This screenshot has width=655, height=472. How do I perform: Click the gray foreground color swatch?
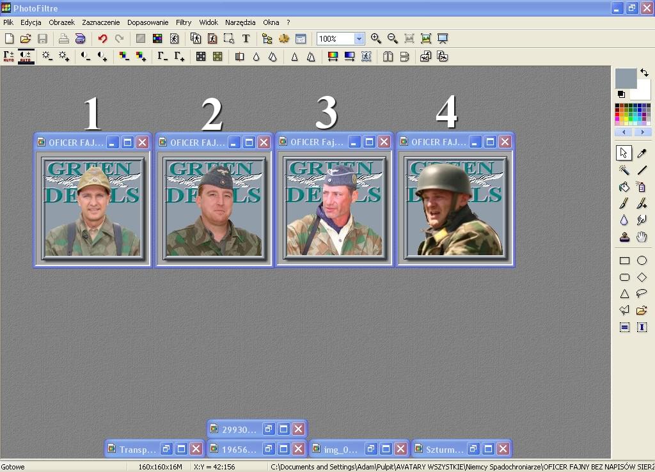(625, 77)
